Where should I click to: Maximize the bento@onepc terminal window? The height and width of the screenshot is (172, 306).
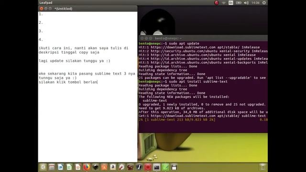[x=151, y=38]
